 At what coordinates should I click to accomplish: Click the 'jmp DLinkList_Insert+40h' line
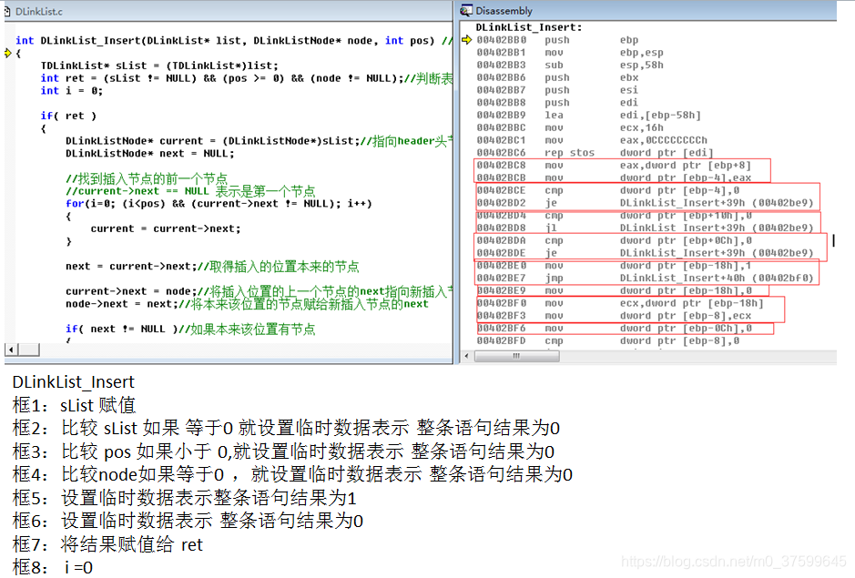tap(645, 279)
